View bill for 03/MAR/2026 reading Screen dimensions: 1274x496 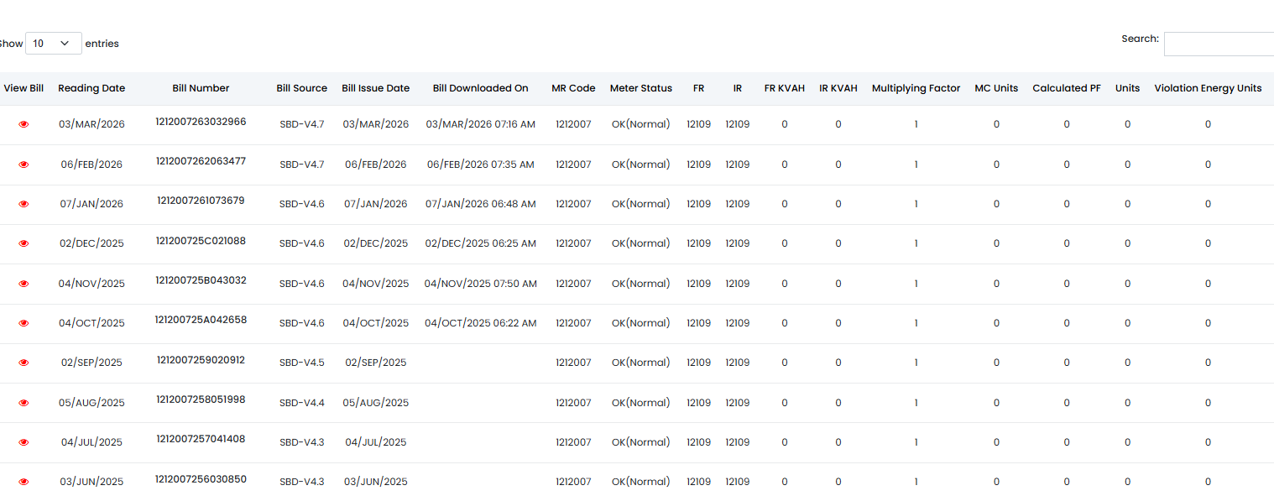[x=23, y=124]
